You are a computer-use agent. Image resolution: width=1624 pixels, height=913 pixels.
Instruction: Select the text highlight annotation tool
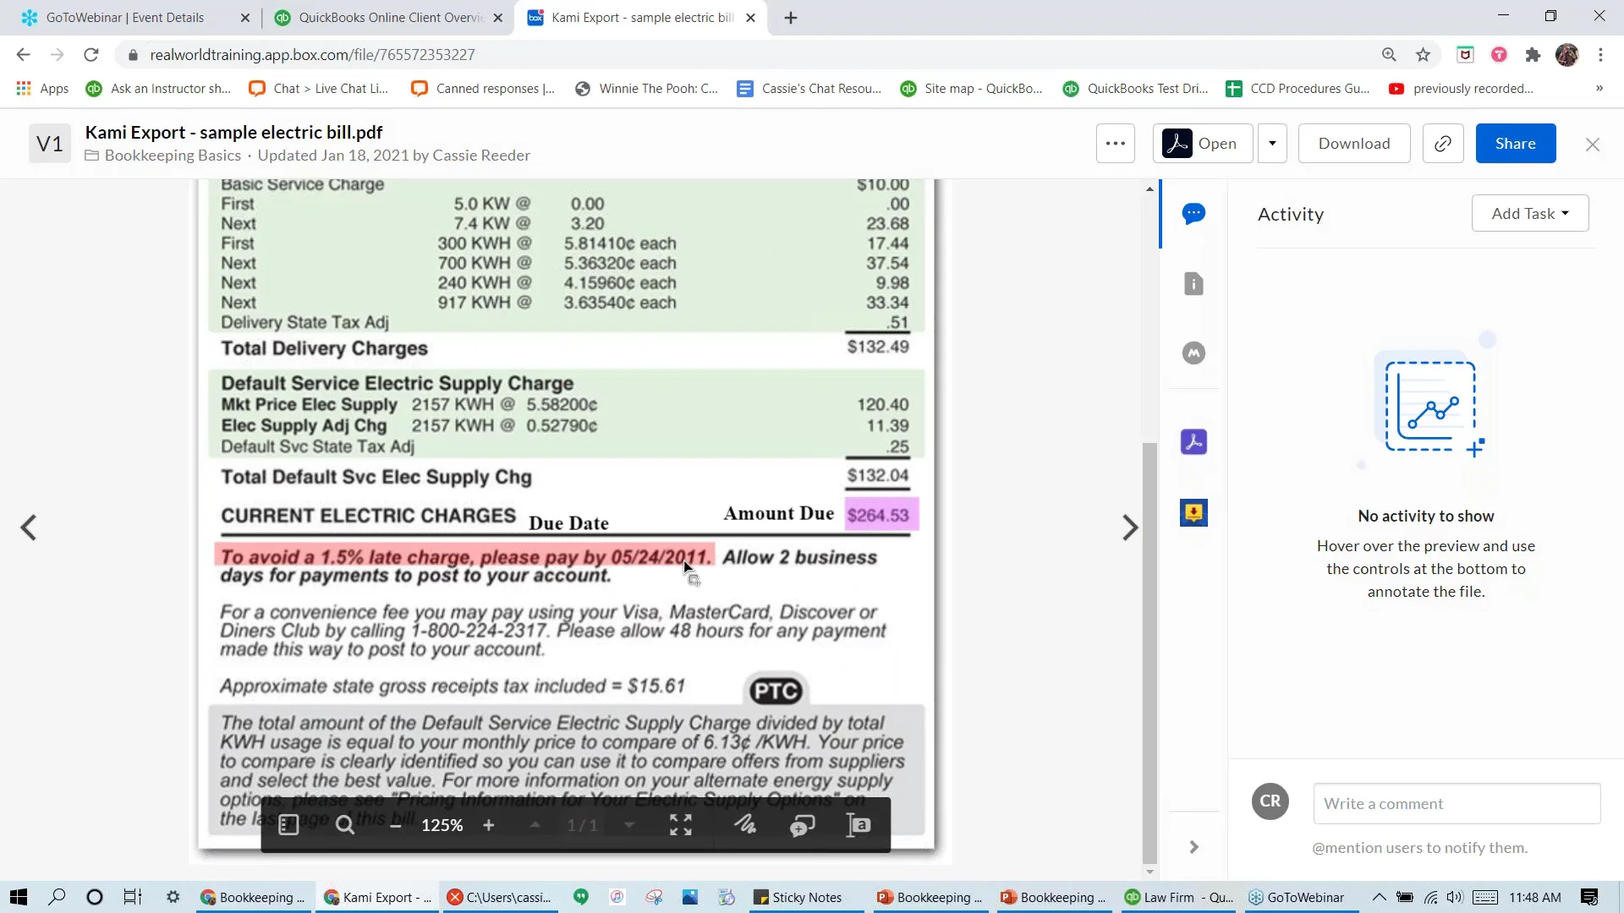859,825
